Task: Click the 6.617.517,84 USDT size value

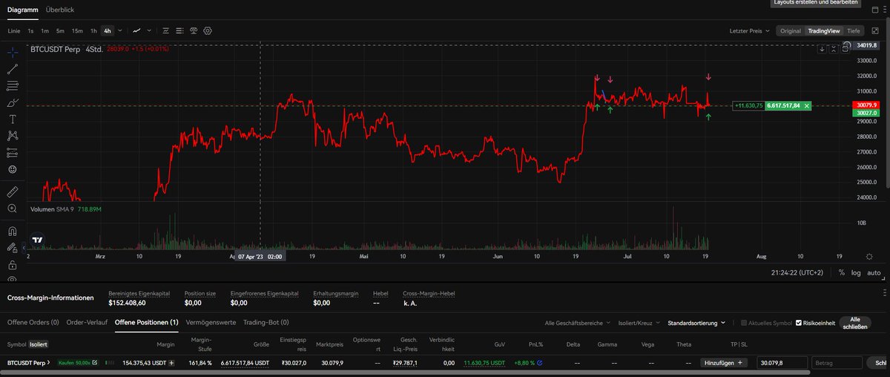Action: [245, 363]
